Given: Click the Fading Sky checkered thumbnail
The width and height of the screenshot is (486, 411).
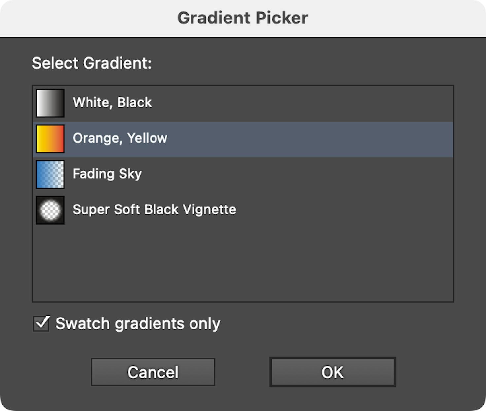Looking at the screenshot, I should (50, 174).
